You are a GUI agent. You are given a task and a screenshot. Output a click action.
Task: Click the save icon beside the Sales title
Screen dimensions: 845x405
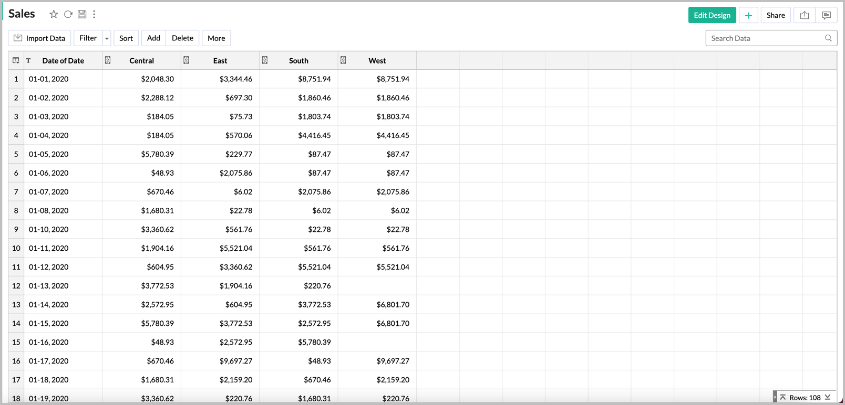coord(82,14)
